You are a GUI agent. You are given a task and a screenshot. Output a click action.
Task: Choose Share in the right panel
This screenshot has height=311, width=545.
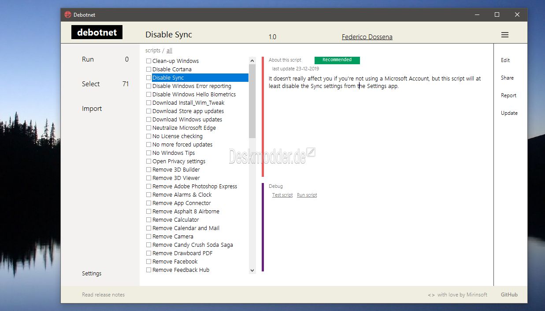coord(507,78)
